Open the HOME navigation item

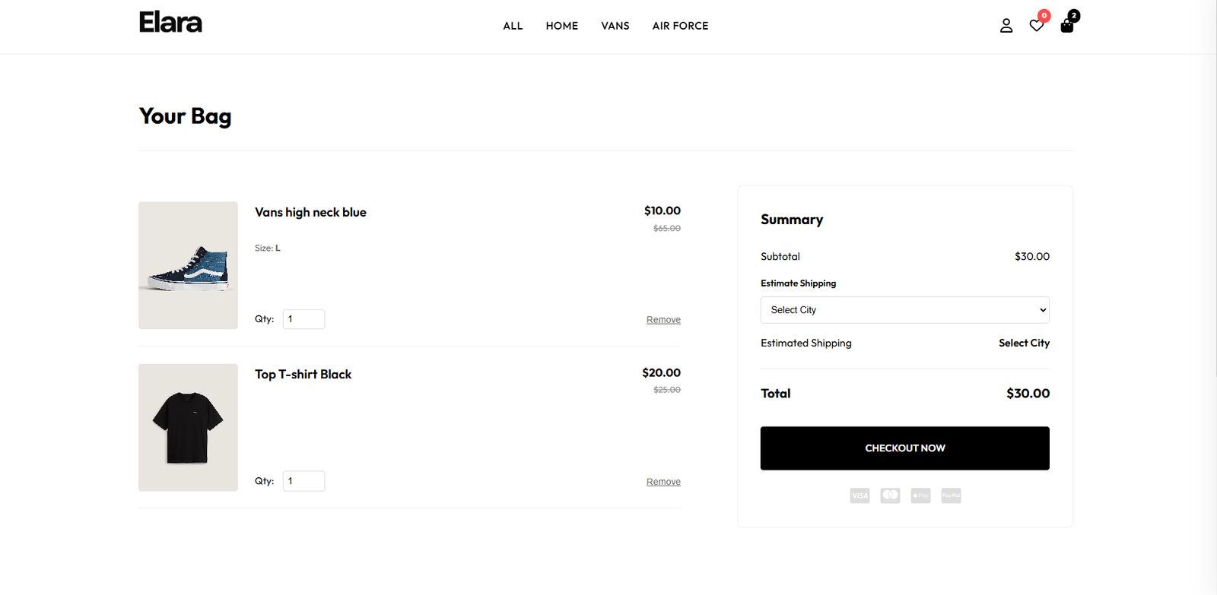[562, 26]
